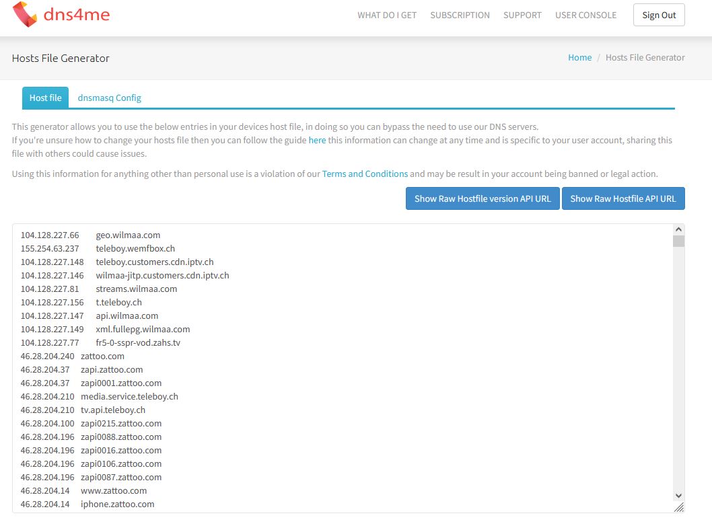Open the hosts file guide 'here' link

pos(317,141)
